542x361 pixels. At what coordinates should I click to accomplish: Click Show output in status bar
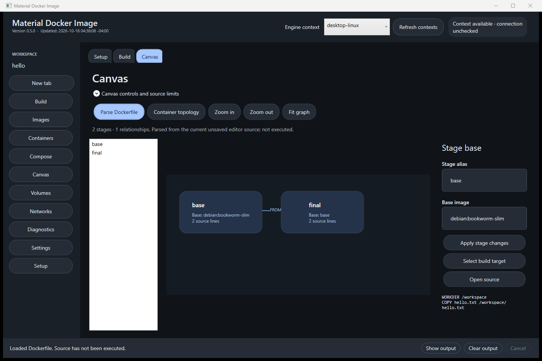click(x=441, y=348)
